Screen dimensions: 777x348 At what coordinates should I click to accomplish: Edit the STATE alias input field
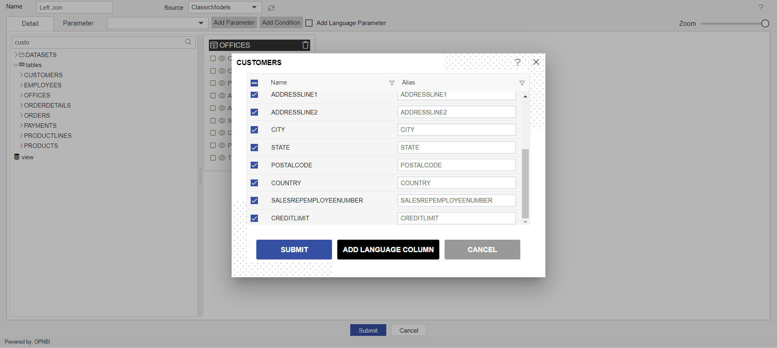tap(456, 148)
